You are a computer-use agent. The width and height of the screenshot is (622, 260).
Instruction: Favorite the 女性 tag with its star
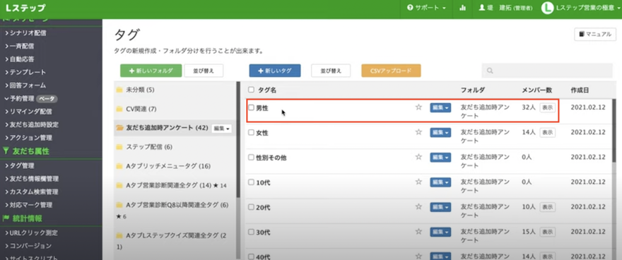(x=418, y=132)
